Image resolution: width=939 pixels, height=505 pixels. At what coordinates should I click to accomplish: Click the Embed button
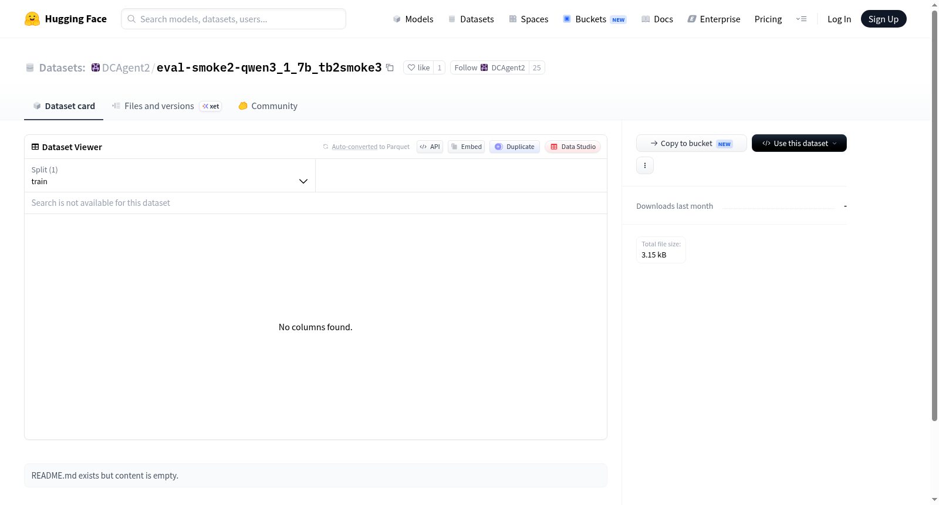tap(466, 147)
